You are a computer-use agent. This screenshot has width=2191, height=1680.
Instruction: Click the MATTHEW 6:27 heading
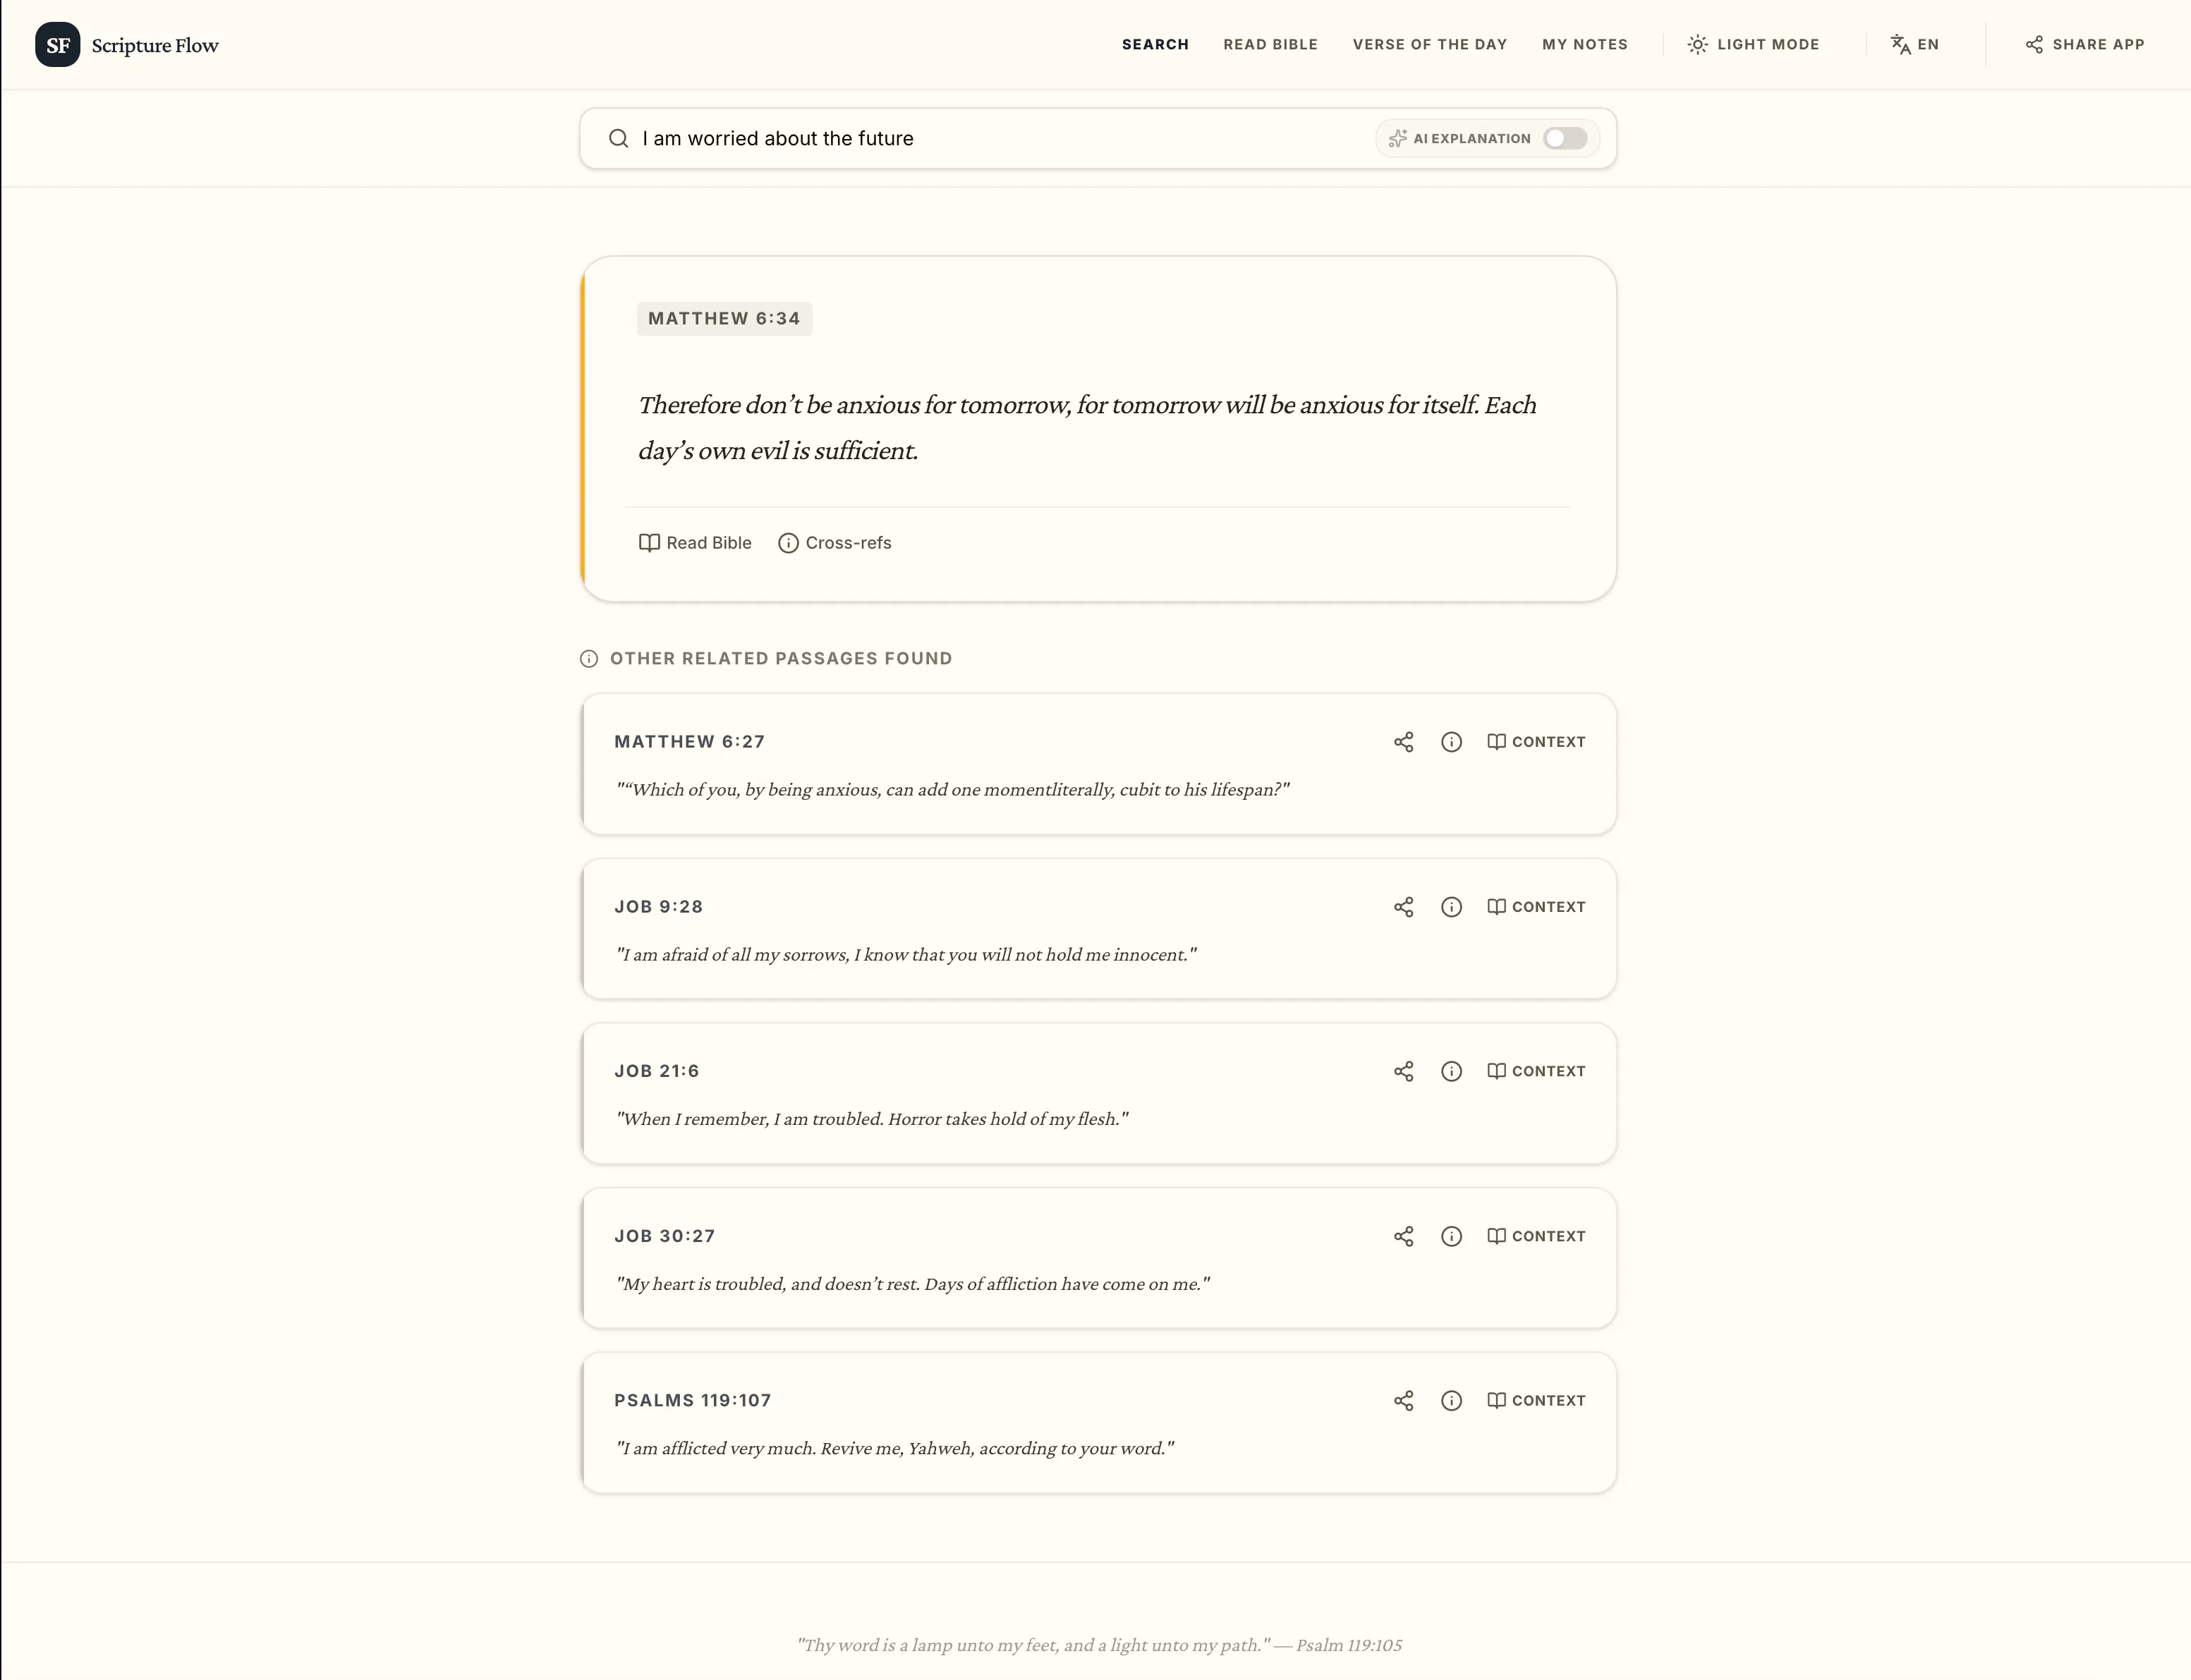tap(689, 741)
